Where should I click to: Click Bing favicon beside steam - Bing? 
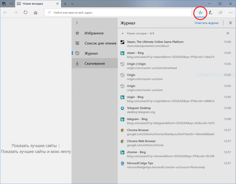click(122, 53)
